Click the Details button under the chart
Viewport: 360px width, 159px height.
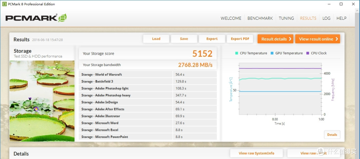pos(332,135)
